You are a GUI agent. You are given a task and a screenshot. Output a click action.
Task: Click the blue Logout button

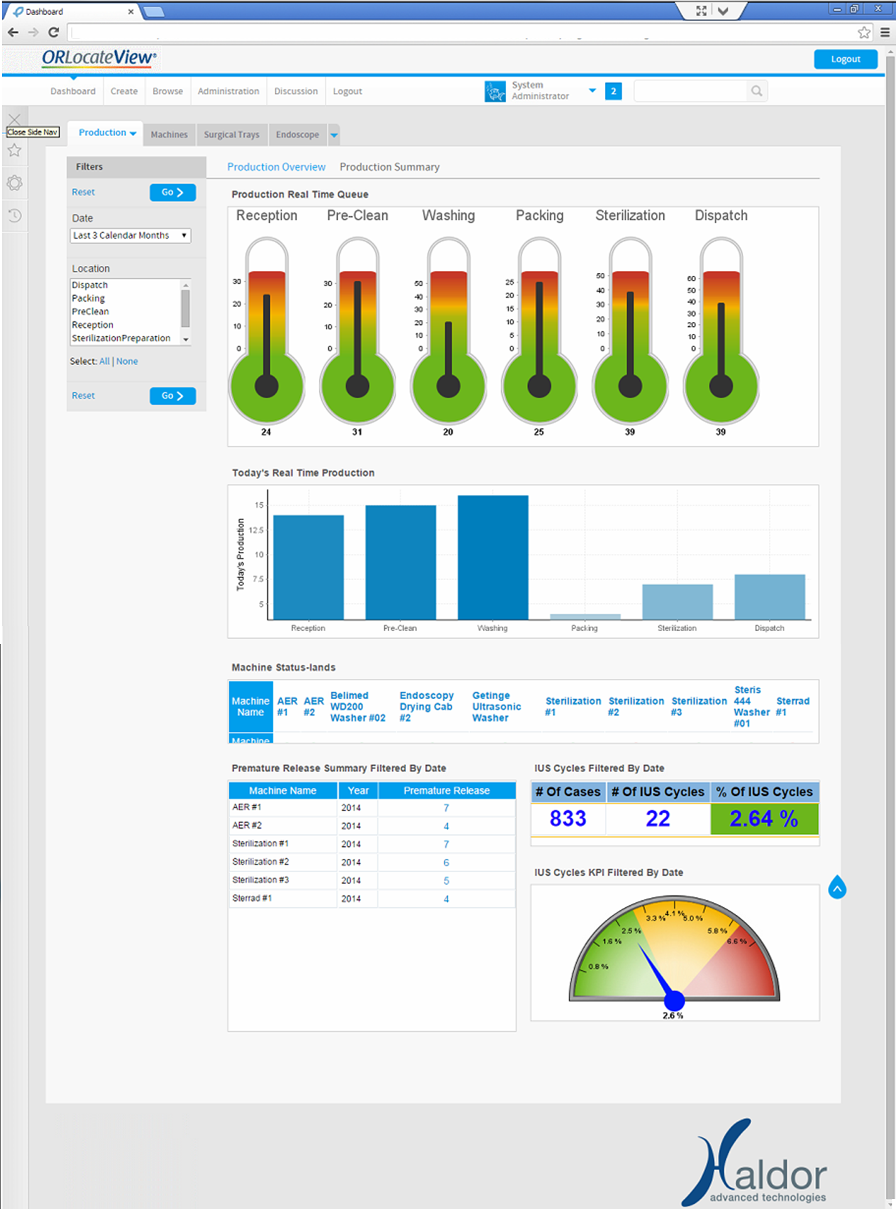[845, 59]
